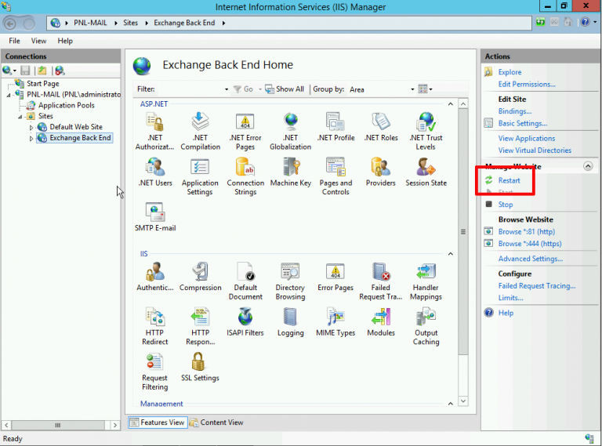Click the Restart website action
The width and height of the screenshot is (602, 446).
click(x=509, y=180)
